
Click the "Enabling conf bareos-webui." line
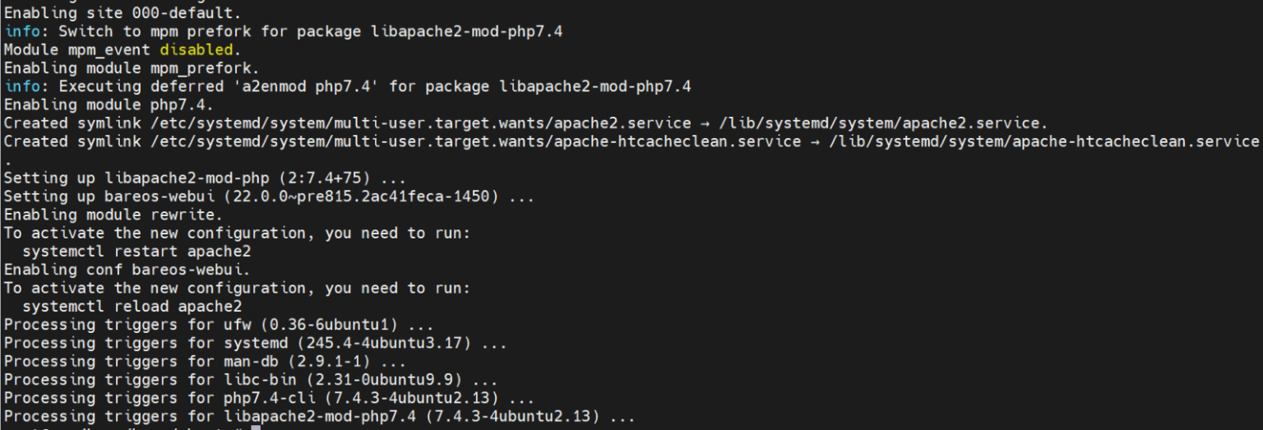click(127, 270)
